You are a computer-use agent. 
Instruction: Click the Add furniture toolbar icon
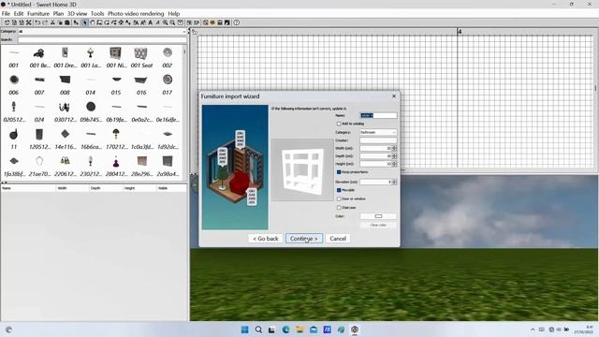coord(76,22)
